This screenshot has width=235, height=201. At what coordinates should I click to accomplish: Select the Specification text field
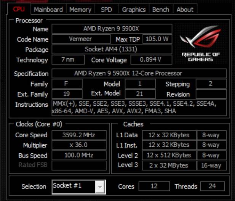pos(139,74)
